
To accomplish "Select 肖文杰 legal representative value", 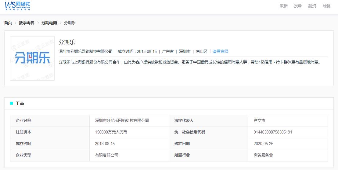I will pos(260,120).
